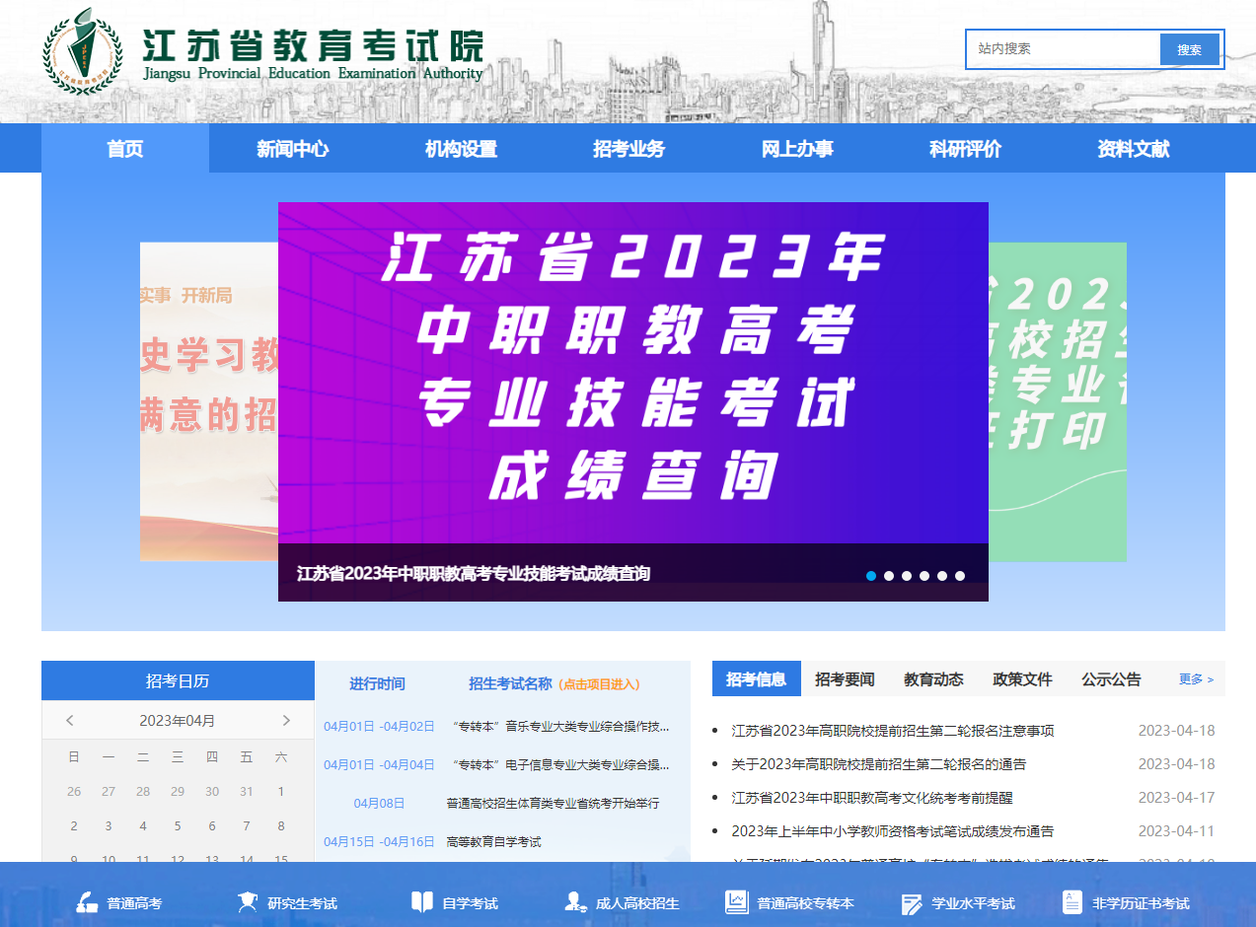
Task: Open the 招考业务 navigation menu
Action: pyautogui.click(x=628, y=149)
